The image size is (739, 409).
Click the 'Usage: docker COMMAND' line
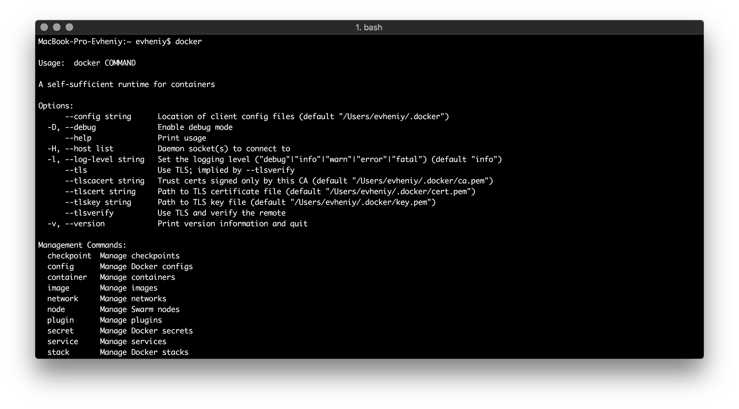[87, 63]
